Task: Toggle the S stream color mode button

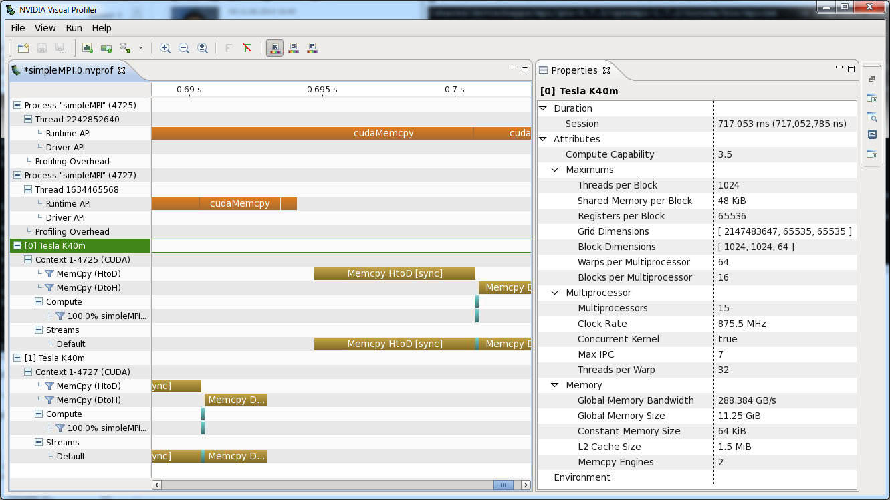Action: pyautogui.click(x=294, y=48)
